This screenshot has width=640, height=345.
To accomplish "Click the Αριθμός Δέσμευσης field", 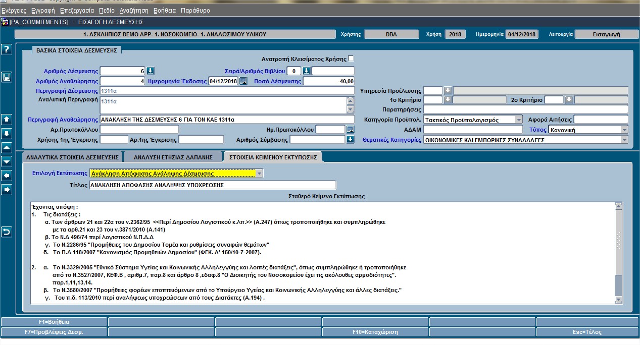I will pos(123,71).
